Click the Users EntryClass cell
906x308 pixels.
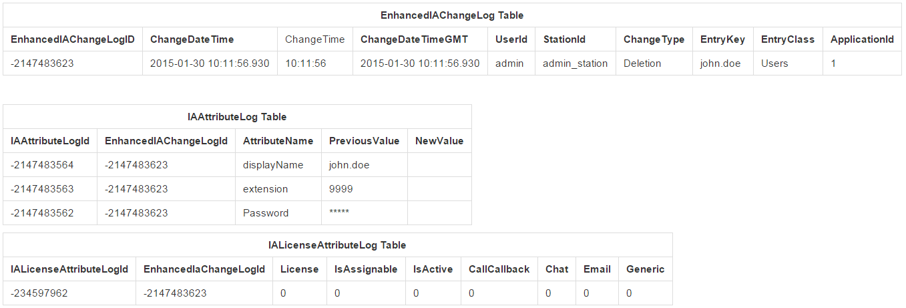click(774, 63)
